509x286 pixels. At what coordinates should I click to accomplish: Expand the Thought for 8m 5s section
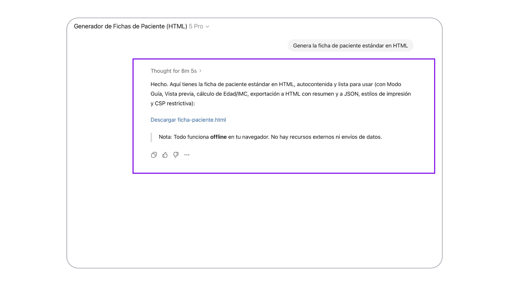tap(174, 71)
